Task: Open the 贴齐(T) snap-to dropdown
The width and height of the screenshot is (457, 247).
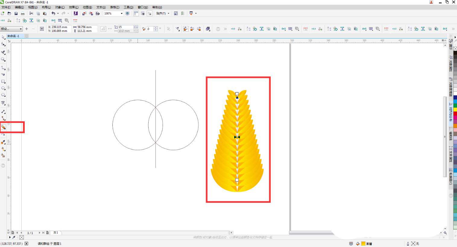Action: tap(163, 13)
